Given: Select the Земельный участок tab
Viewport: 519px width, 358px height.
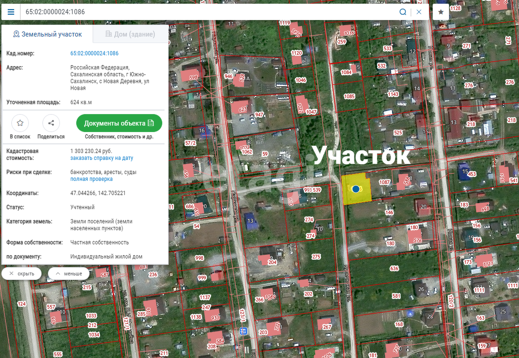Looking at the screenshot, I should tap(47, 34).
